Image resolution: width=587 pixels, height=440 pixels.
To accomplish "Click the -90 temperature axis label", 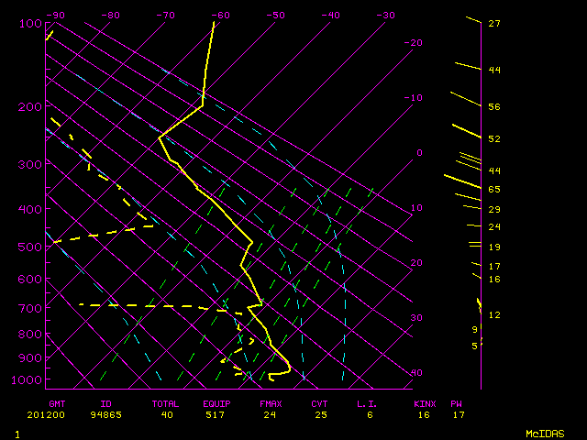I will pyautogui.click(x=56, y=15).
